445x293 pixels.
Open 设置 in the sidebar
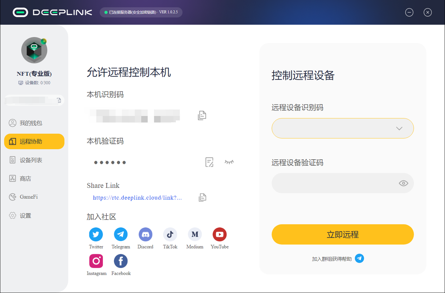[34, 216]
